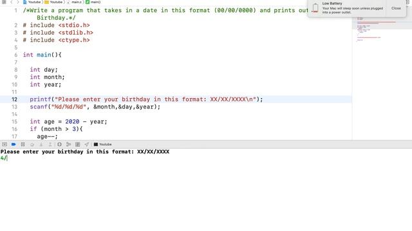Image resolution: width=412 pixels, height=231 pixels.
Task: Open main.c file breadcrumb
Action: click(x=75, y=2)
